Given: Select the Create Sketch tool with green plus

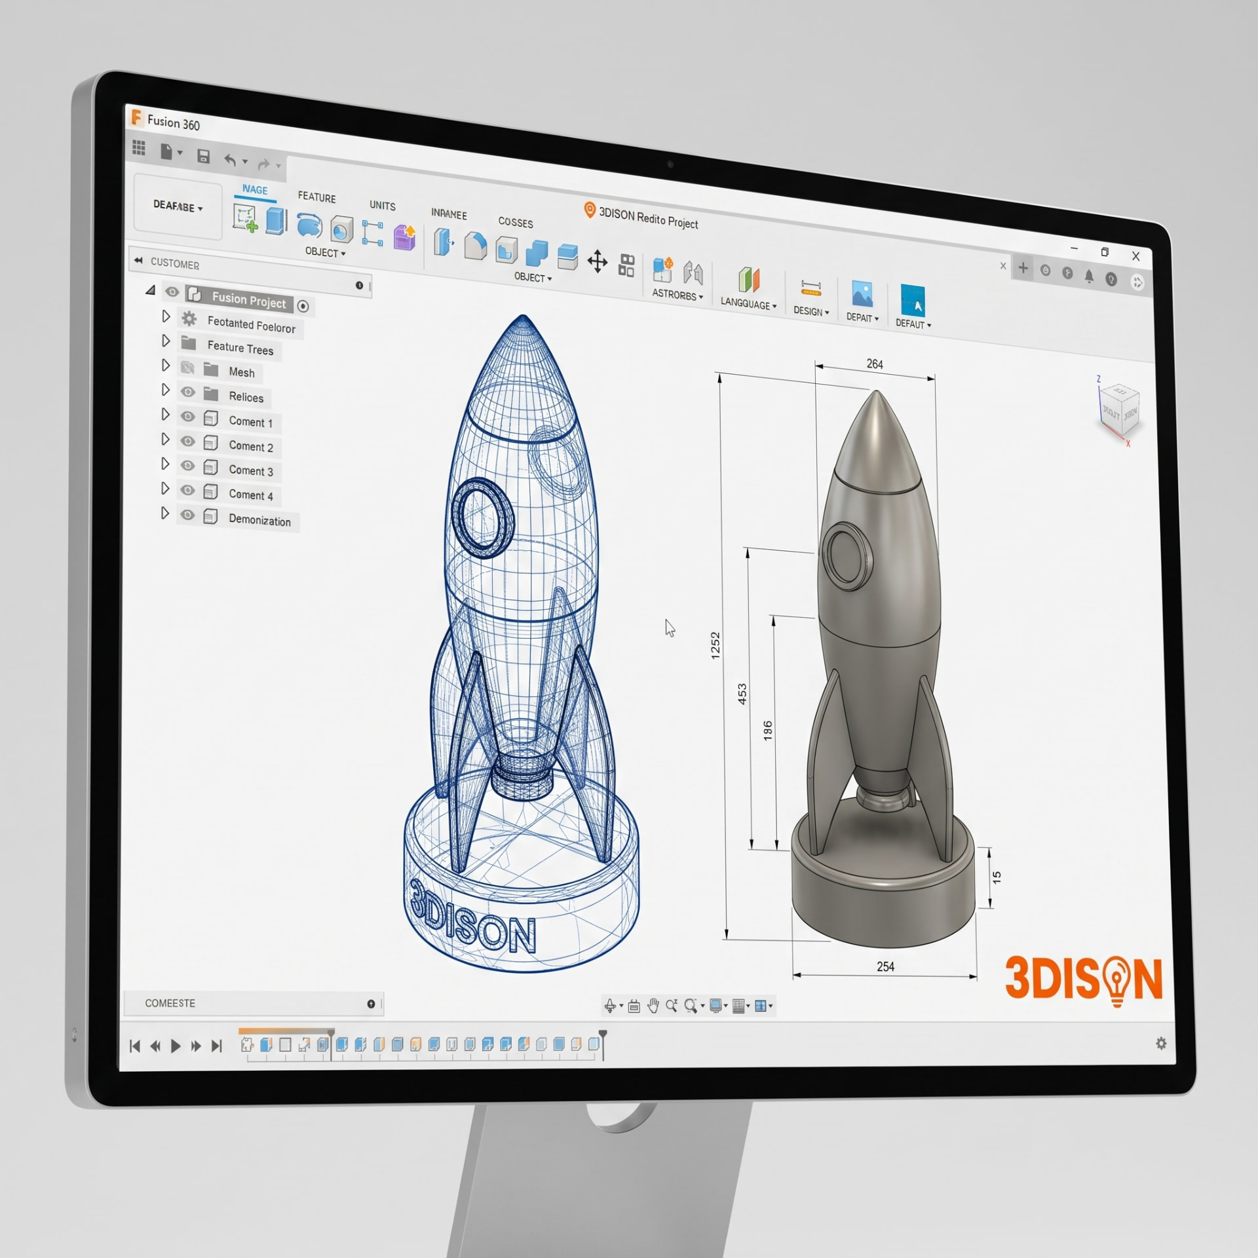Looking at the screenshot, I should click(x=245, y=218).
